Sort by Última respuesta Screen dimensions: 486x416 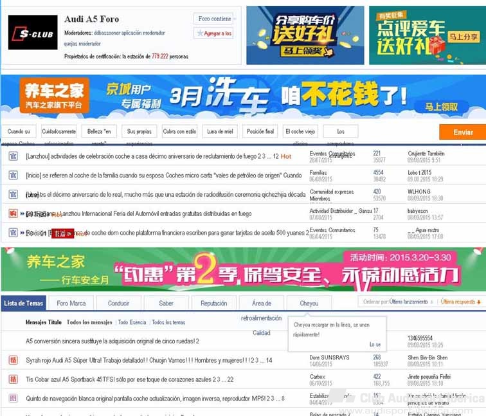point(458,302)
